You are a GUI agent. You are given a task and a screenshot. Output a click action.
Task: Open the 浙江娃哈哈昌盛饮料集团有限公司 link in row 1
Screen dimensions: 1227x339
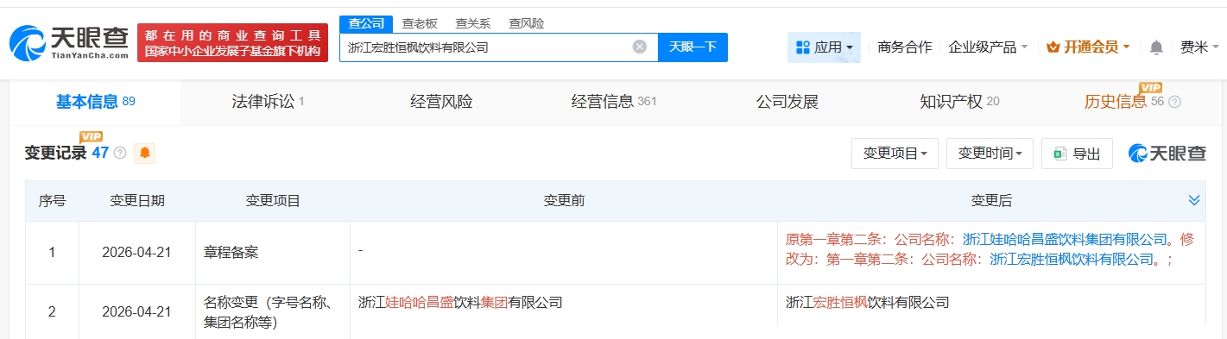click(x=1065, y=239)
